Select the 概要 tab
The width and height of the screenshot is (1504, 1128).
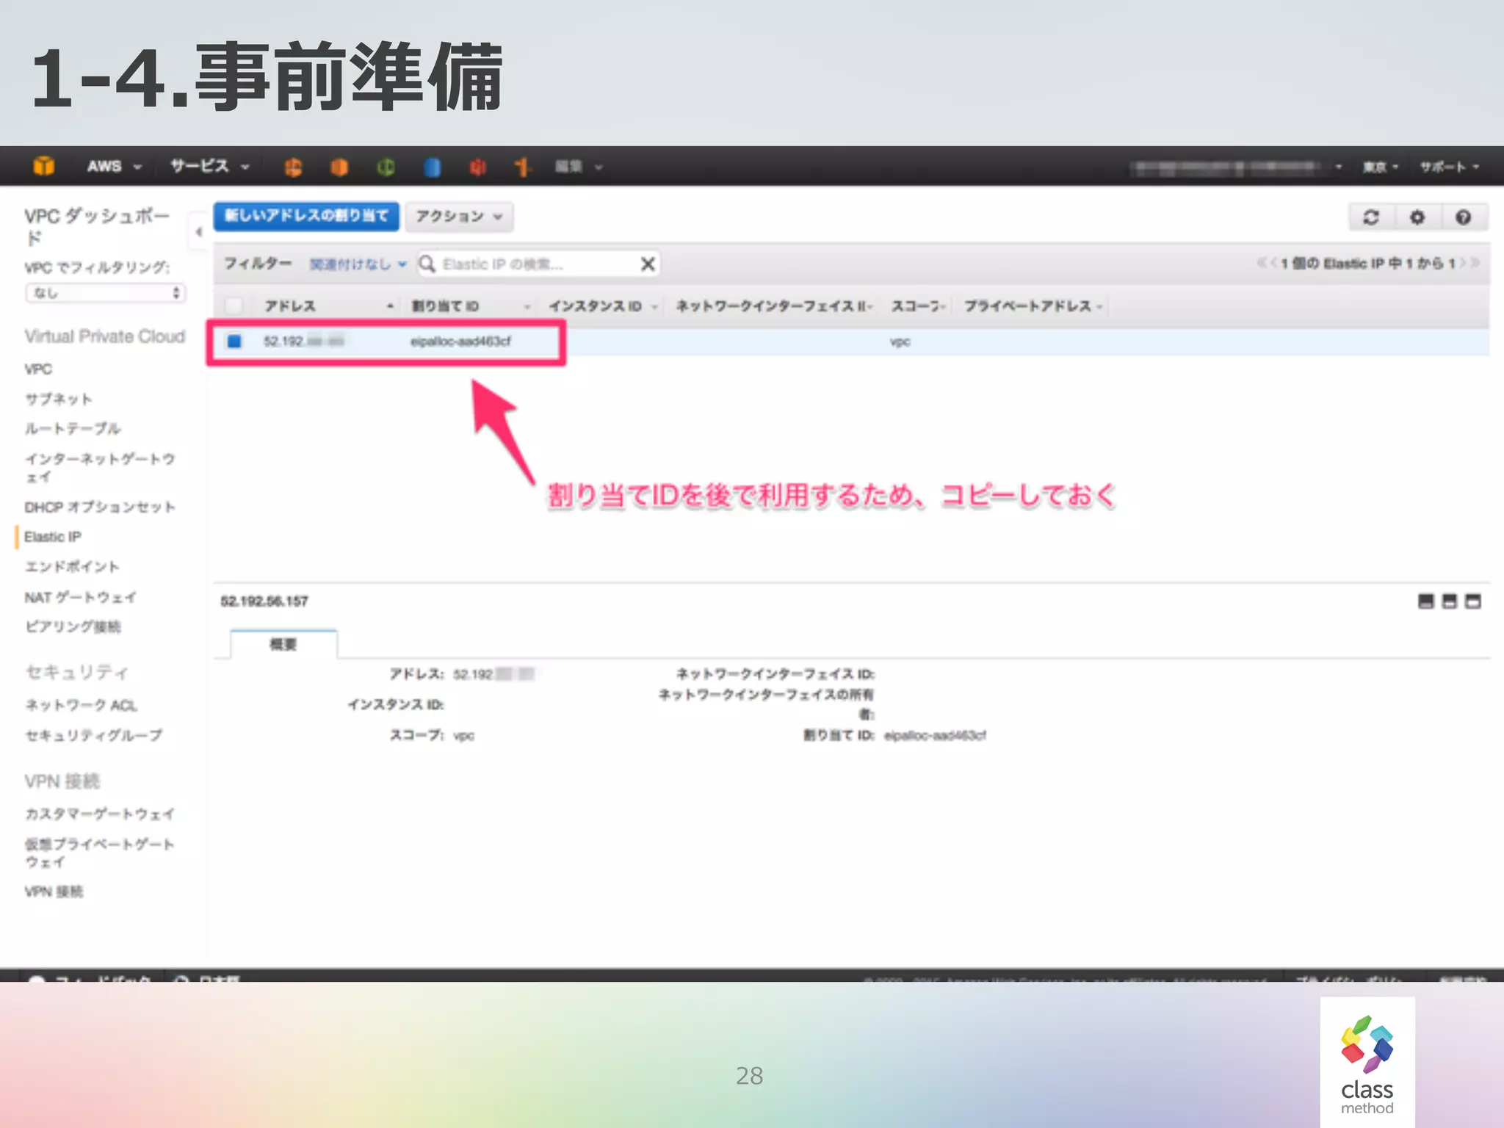click(283, 644)
